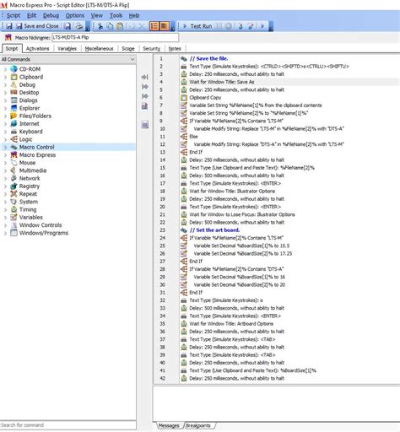Switch to the Breakpoints tab
Image resolution: width=400 pixels, height=432 pixels.
point(198,425)
